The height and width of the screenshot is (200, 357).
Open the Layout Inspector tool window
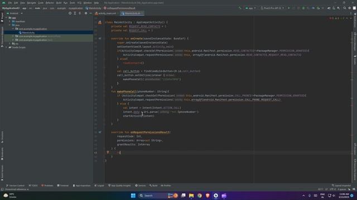point(341,186)
